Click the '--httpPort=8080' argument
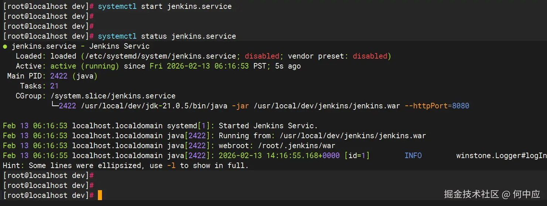This screenshot has height=206, width=547. 437,106
